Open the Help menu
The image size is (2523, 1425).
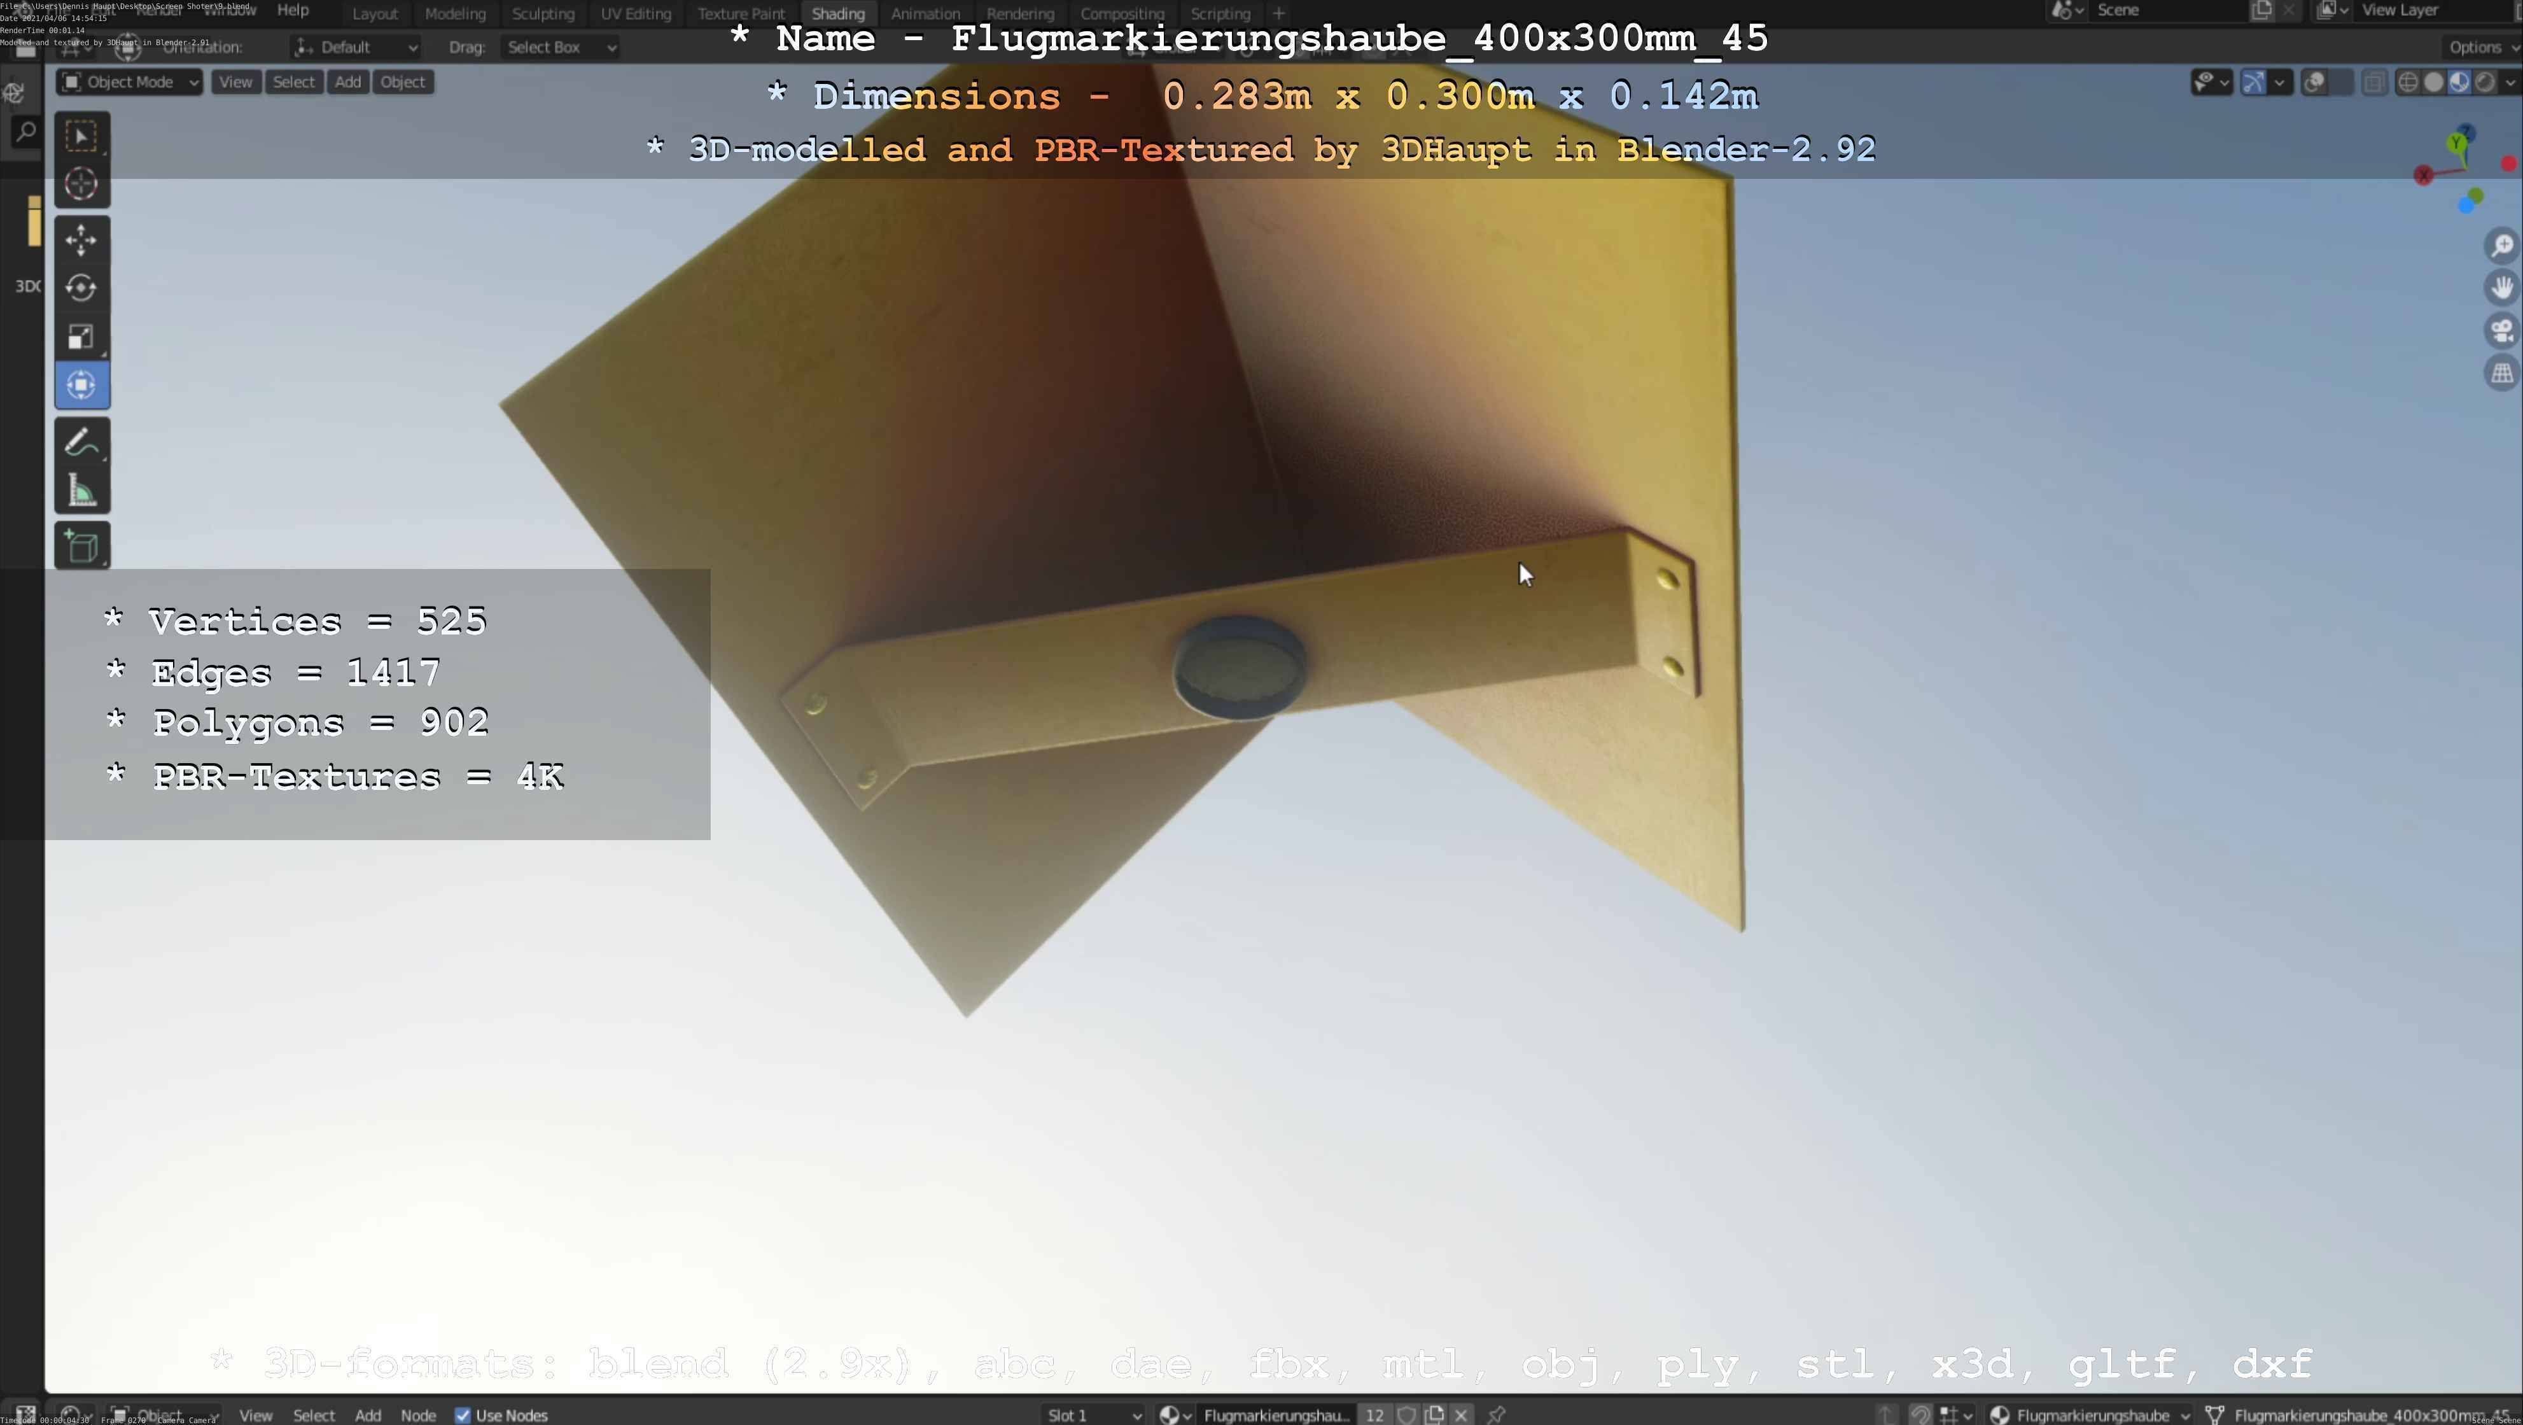click(293, 10)
